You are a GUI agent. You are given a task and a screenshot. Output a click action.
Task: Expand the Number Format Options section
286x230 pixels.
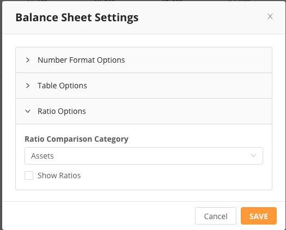pyautogui.click(x=144, y=60)
